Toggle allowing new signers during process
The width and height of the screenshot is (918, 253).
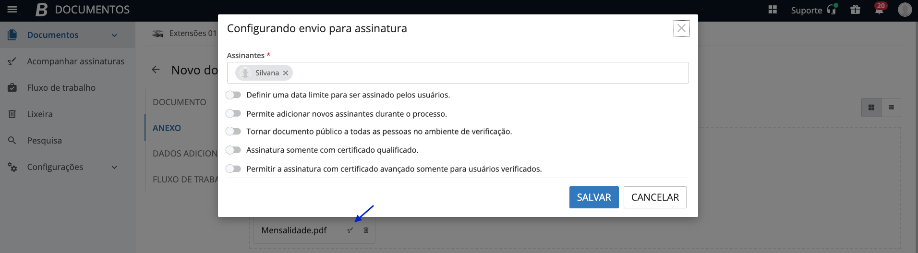click(x=233, y=114)
